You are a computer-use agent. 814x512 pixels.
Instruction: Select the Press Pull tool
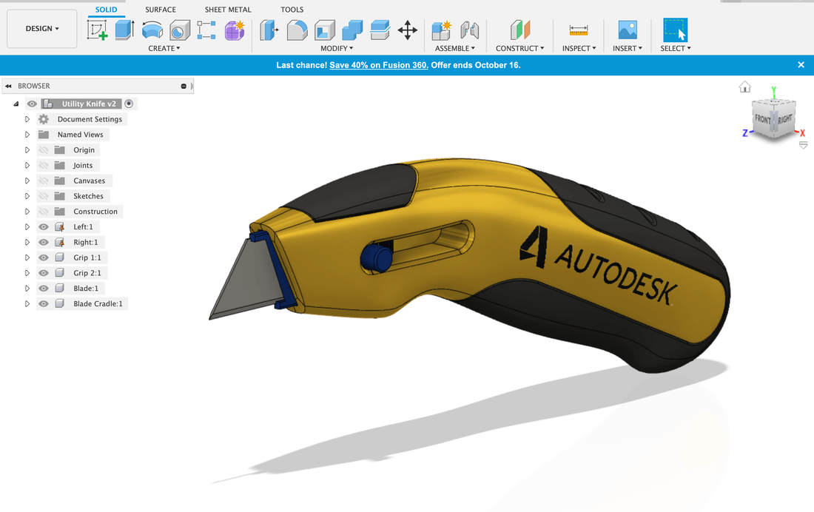pos(269,30)
